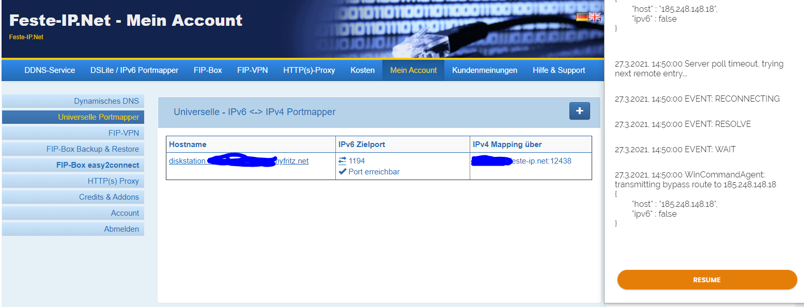Click the plus button to add portmapper
This screenshot has width=804, height=307.
(579, 111)
